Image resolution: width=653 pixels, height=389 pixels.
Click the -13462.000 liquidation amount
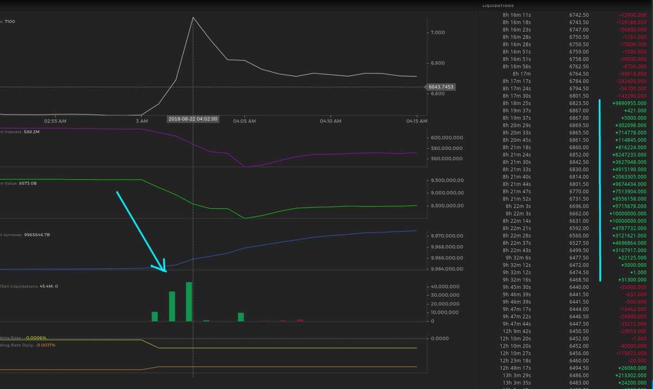click(x=633, y=310)
